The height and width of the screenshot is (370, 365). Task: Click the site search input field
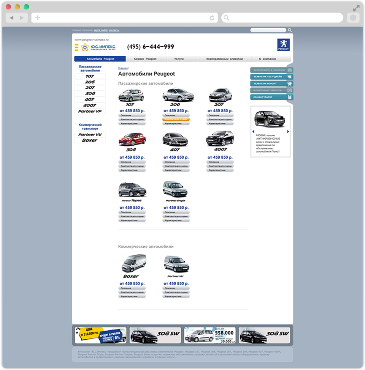268,30
